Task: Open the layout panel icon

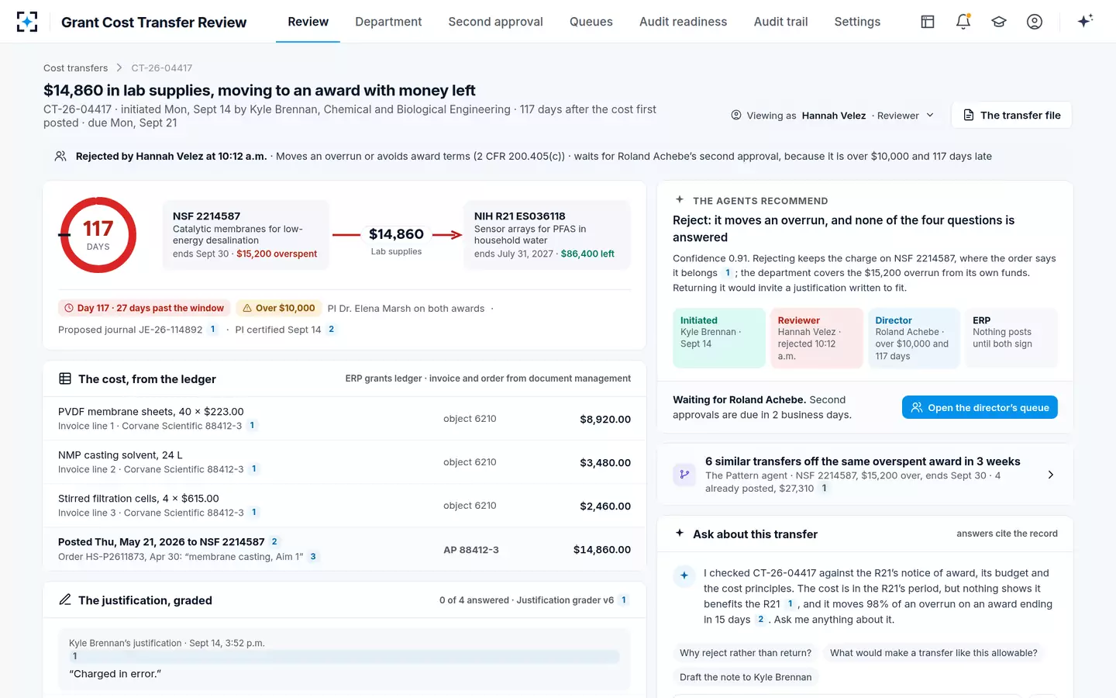Action: coord(928,22)
